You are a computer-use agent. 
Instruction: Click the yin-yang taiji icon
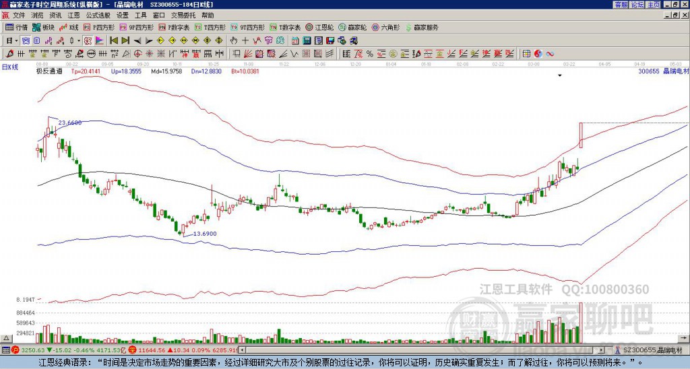point(538,54)
